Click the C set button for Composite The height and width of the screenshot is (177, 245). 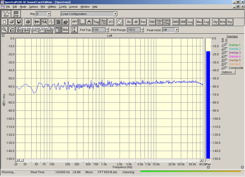pos(223,68)
